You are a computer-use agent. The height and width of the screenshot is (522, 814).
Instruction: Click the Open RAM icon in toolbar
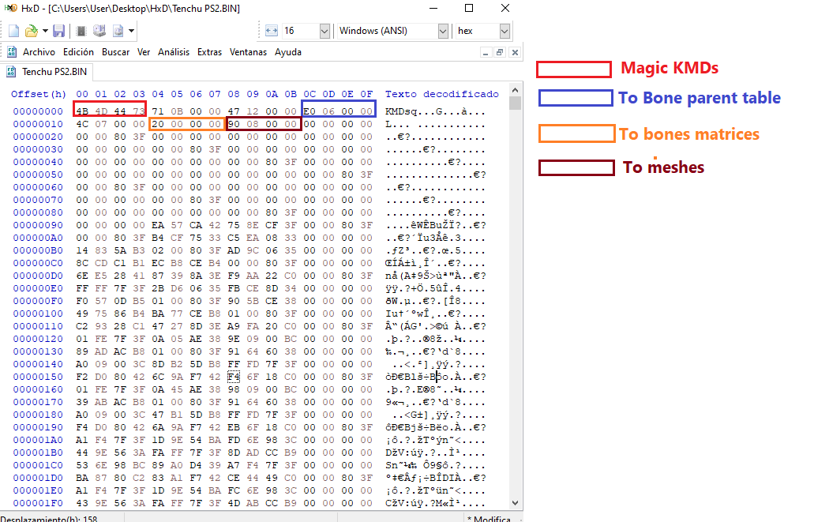[81, 31]
